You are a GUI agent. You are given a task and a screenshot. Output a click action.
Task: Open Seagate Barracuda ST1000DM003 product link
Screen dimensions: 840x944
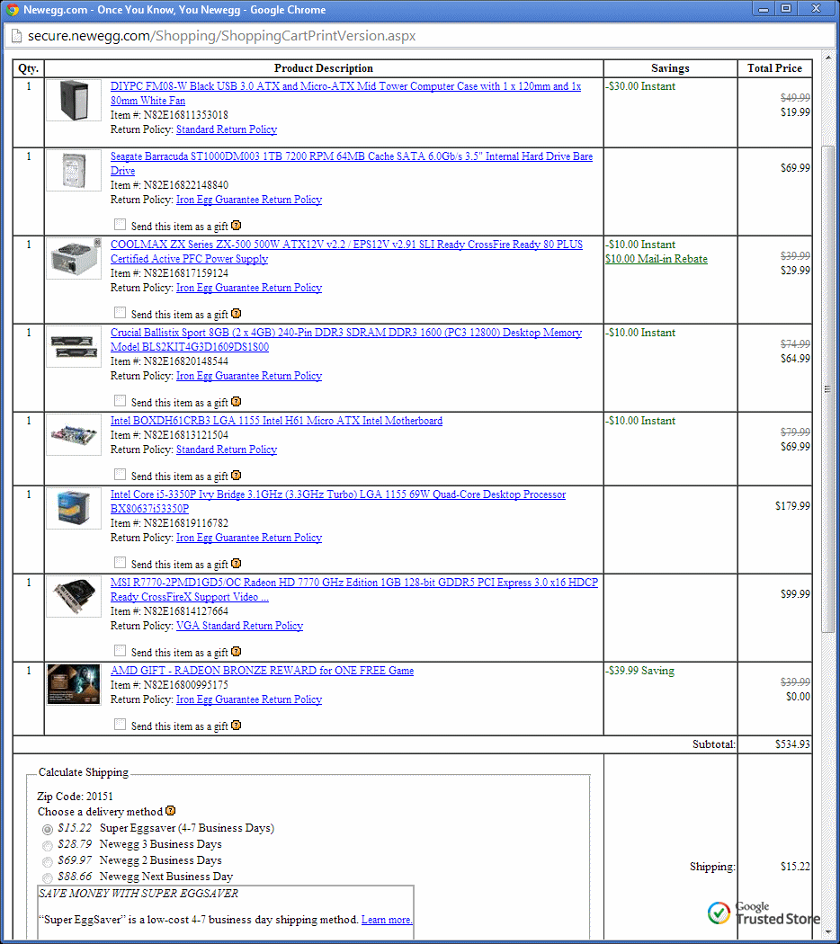coord(351,163)
